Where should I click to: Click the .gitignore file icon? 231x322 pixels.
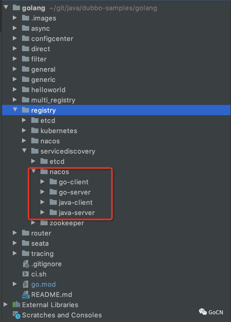(x=26, y=264)
